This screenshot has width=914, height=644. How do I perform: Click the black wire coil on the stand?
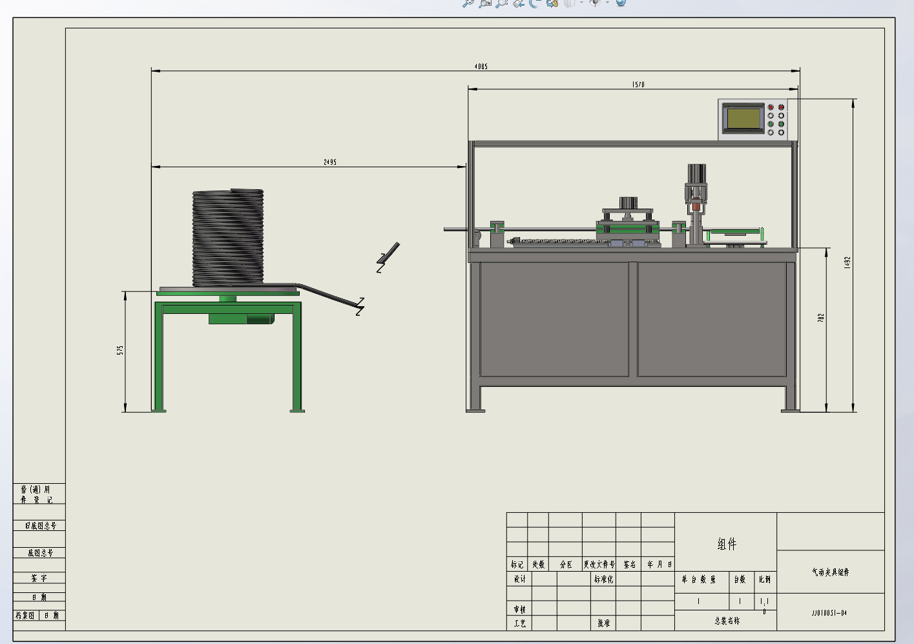pyautogui.click(x=228, y=237)
